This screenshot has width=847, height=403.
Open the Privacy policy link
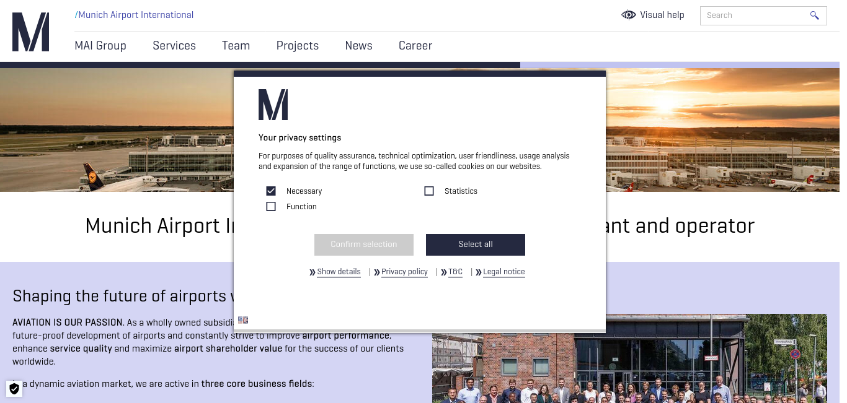pyautogui.click(x=404, y=272)
